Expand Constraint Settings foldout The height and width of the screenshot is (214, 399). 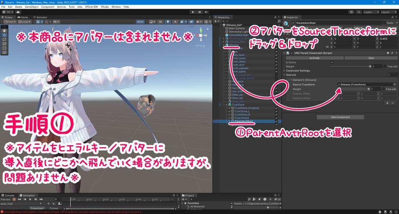284,71
